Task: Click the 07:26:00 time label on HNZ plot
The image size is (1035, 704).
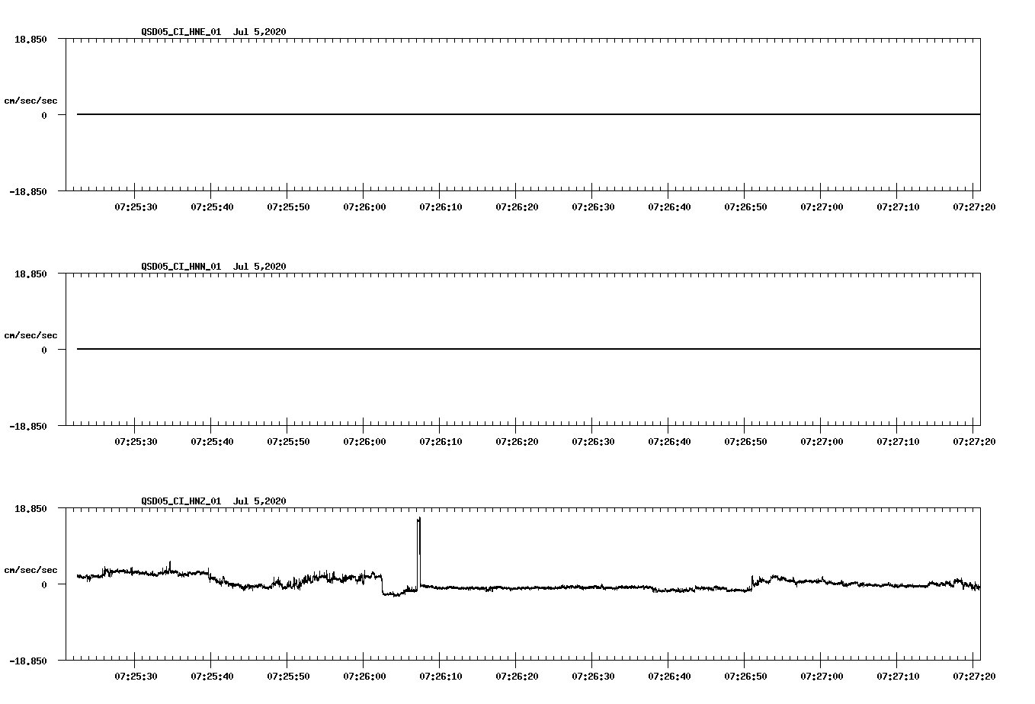Action: (364, 676)
